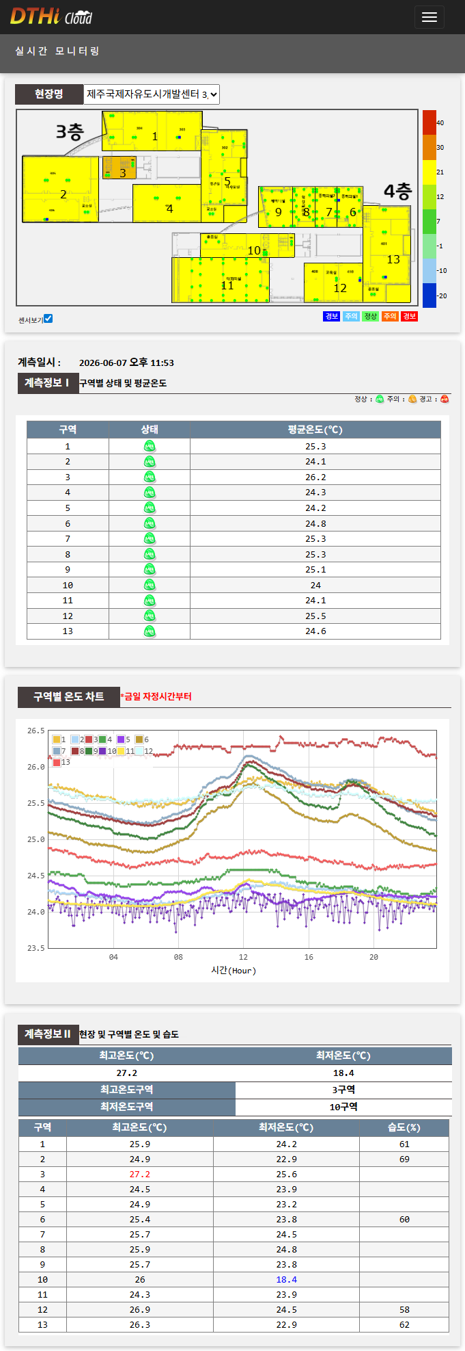Click the status icon for zone 13
Screen dimensions: 465x1351
tap(150, 631)
